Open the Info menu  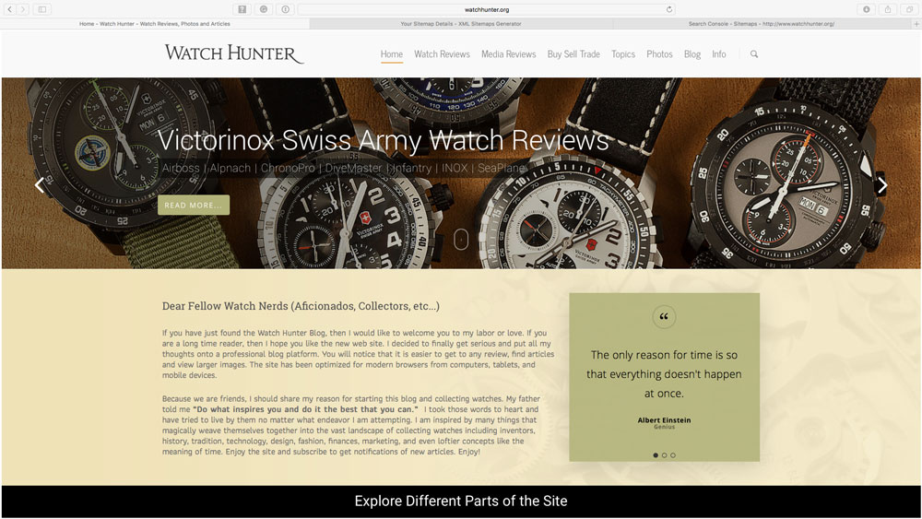(718, 54)
